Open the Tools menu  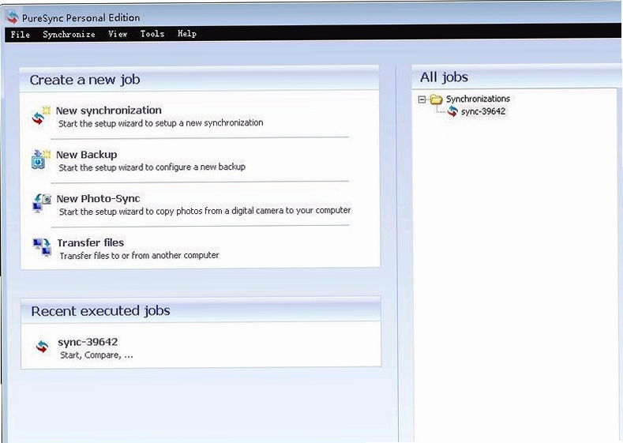point(152,34)
